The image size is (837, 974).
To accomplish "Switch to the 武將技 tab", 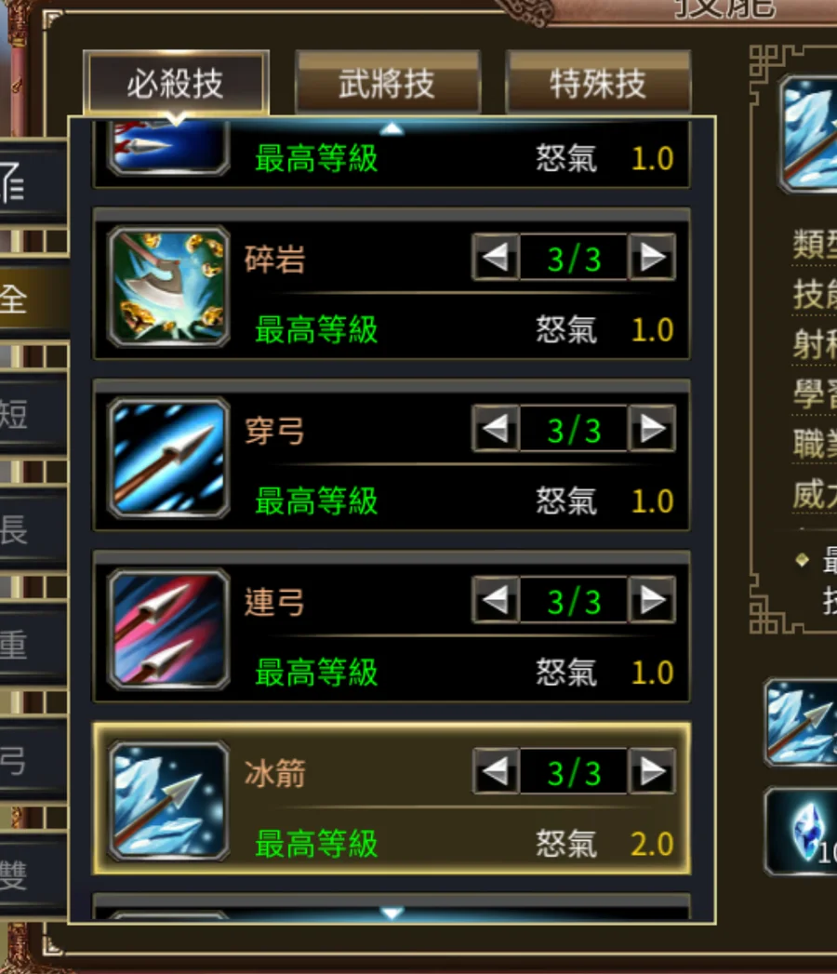I will (x=388, y=83).
